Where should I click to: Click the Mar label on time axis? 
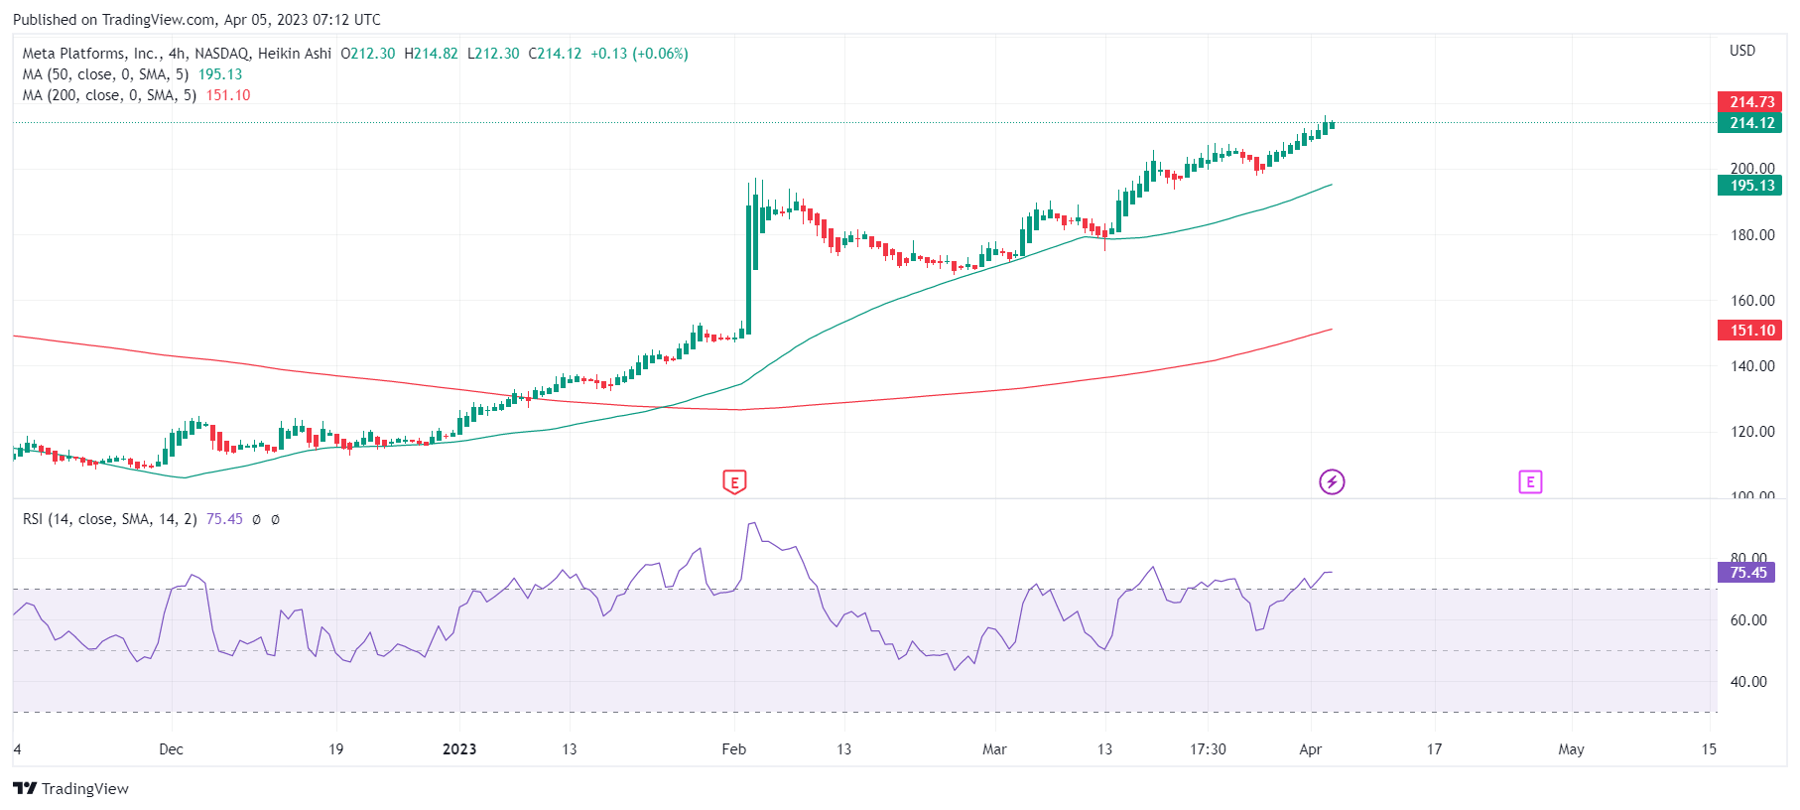click(994, 749)
